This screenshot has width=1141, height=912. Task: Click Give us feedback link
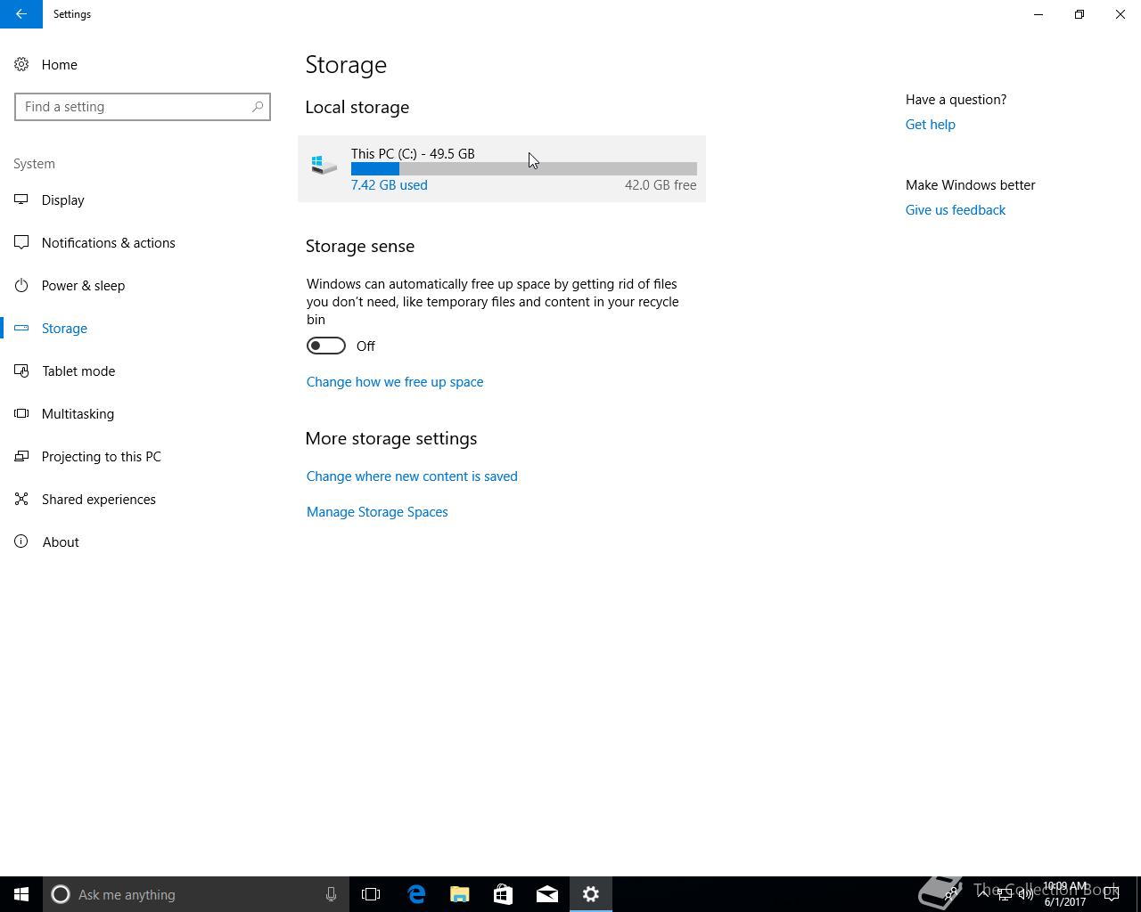pos(955,209)
